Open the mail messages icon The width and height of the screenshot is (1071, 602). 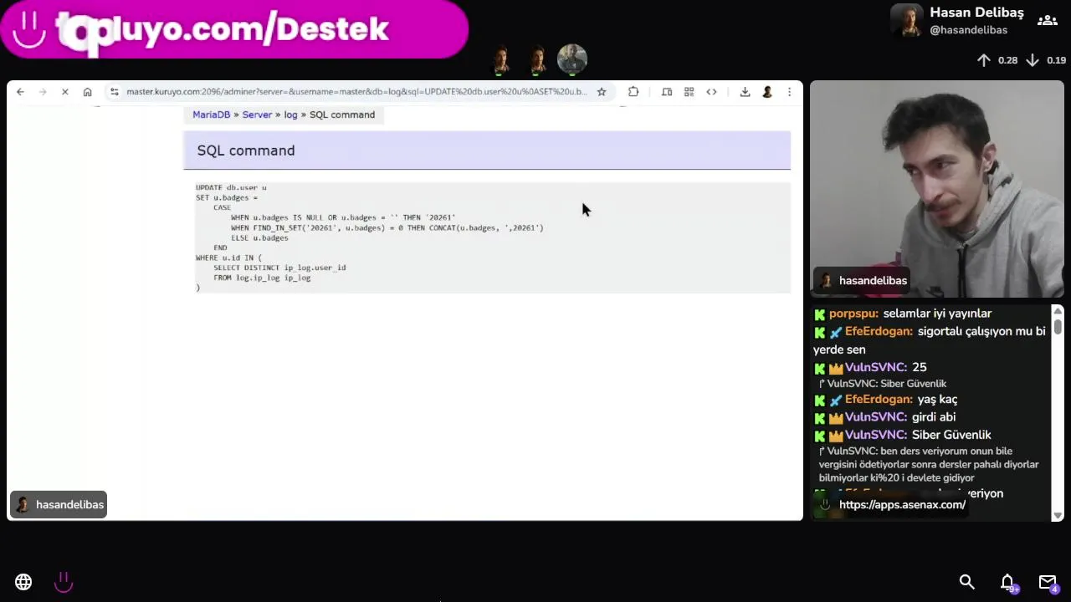coord(1048,582)
